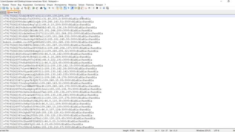Stop macro recording with black square
This screenshot has height=132, width=235.
[x=97, y=8]
